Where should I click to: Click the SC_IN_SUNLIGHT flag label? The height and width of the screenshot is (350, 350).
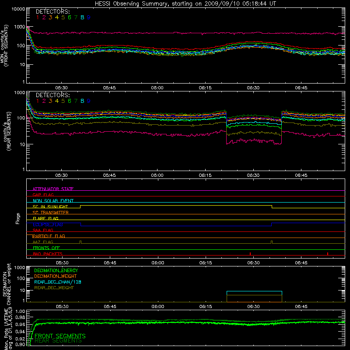(50, 206)
